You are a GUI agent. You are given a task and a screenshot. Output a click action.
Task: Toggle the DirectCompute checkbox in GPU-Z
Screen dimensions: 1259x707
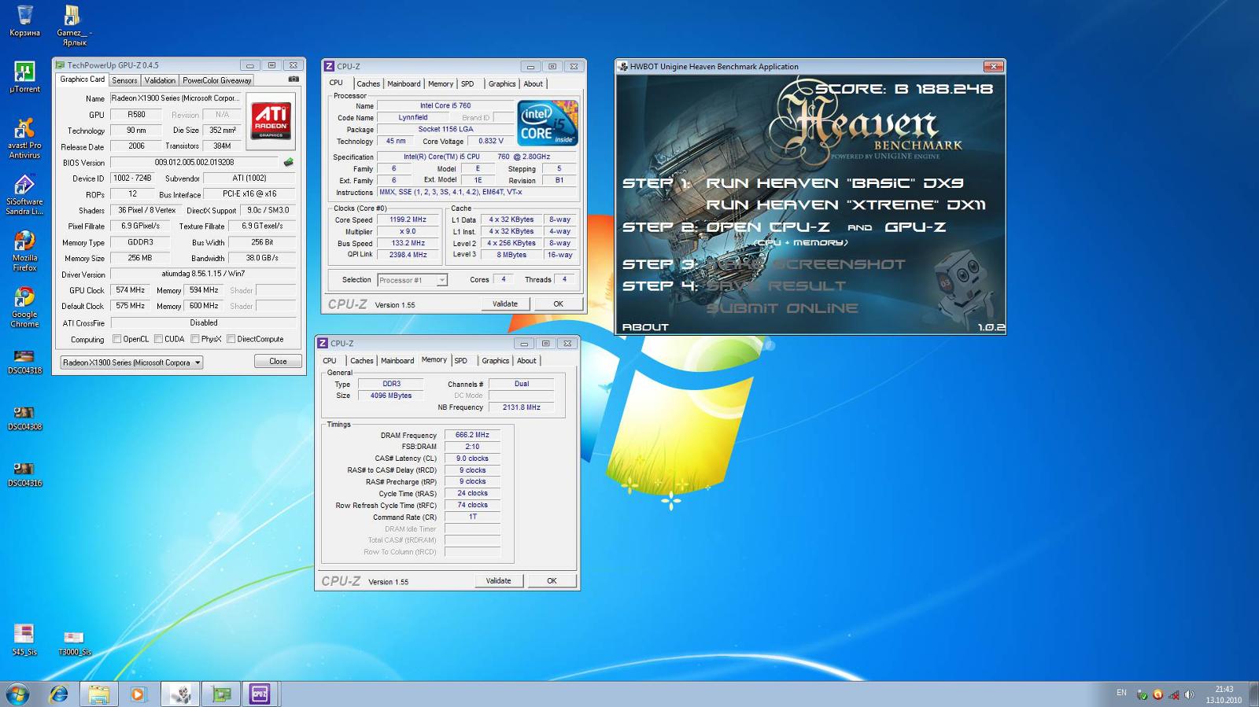(231, 339)
